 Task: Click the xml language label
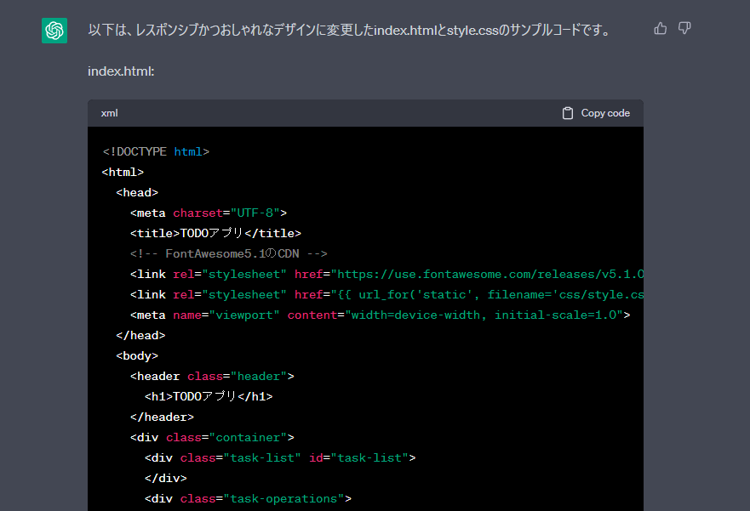coord(109,113)
